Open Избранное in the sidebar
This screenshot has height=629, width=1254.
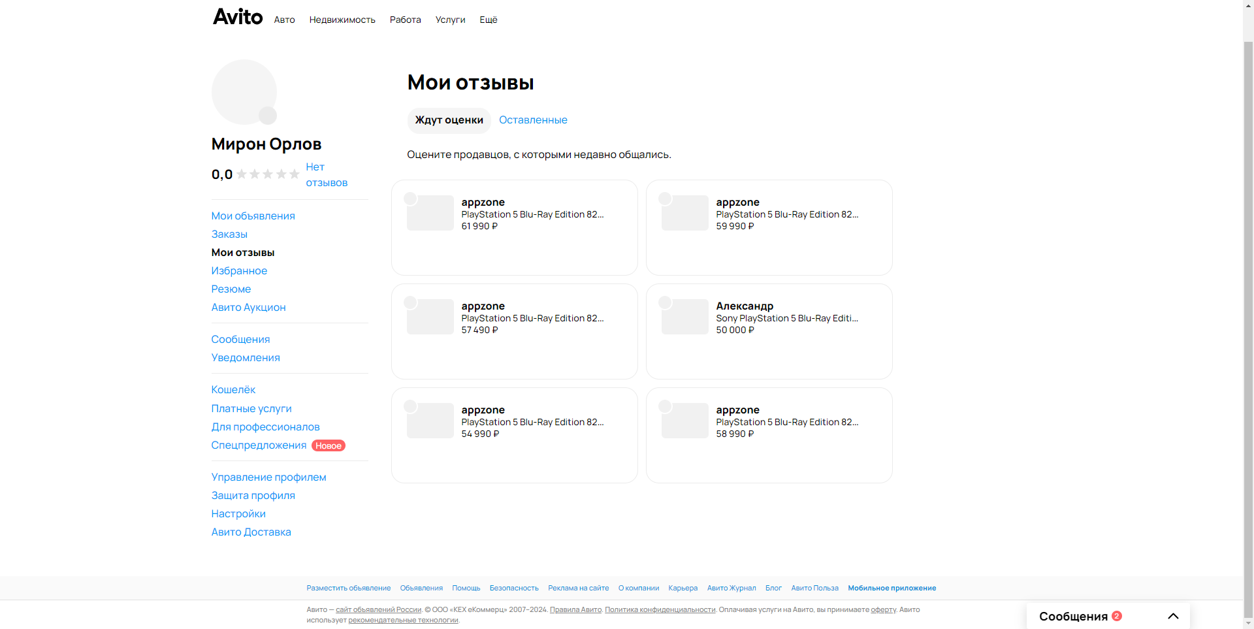[239, 271]
